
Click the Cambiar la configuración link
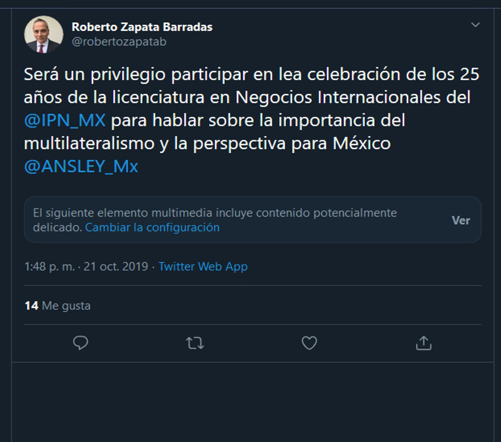pos(152,227)
